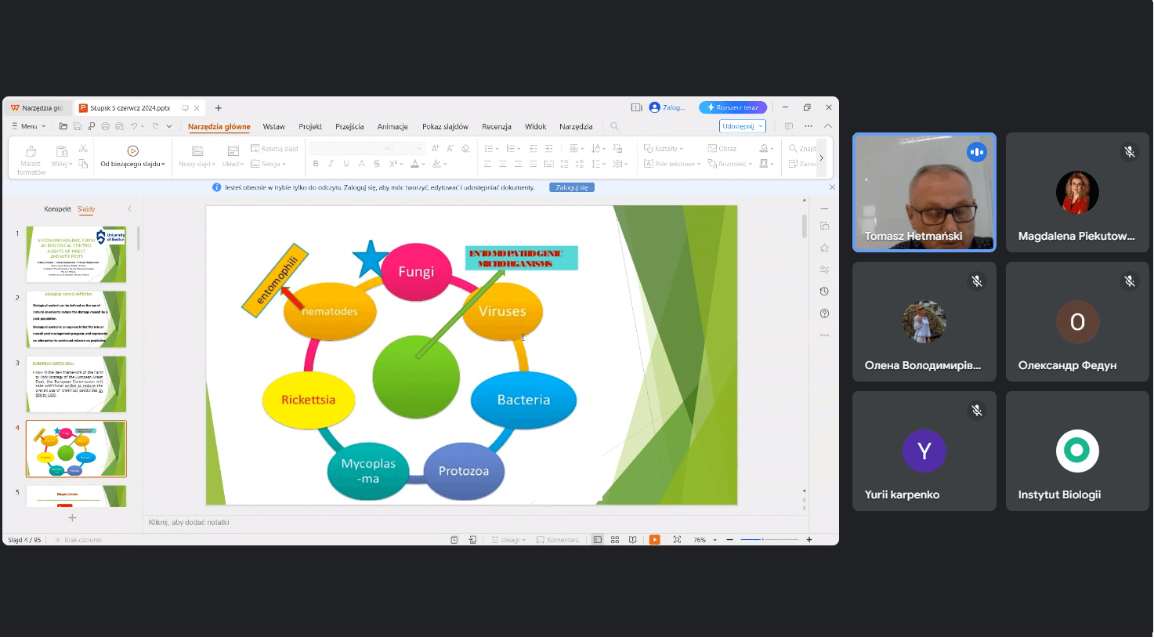
Task: Toggle Komentarz in the status bar
Action: [x=558, y=540]
